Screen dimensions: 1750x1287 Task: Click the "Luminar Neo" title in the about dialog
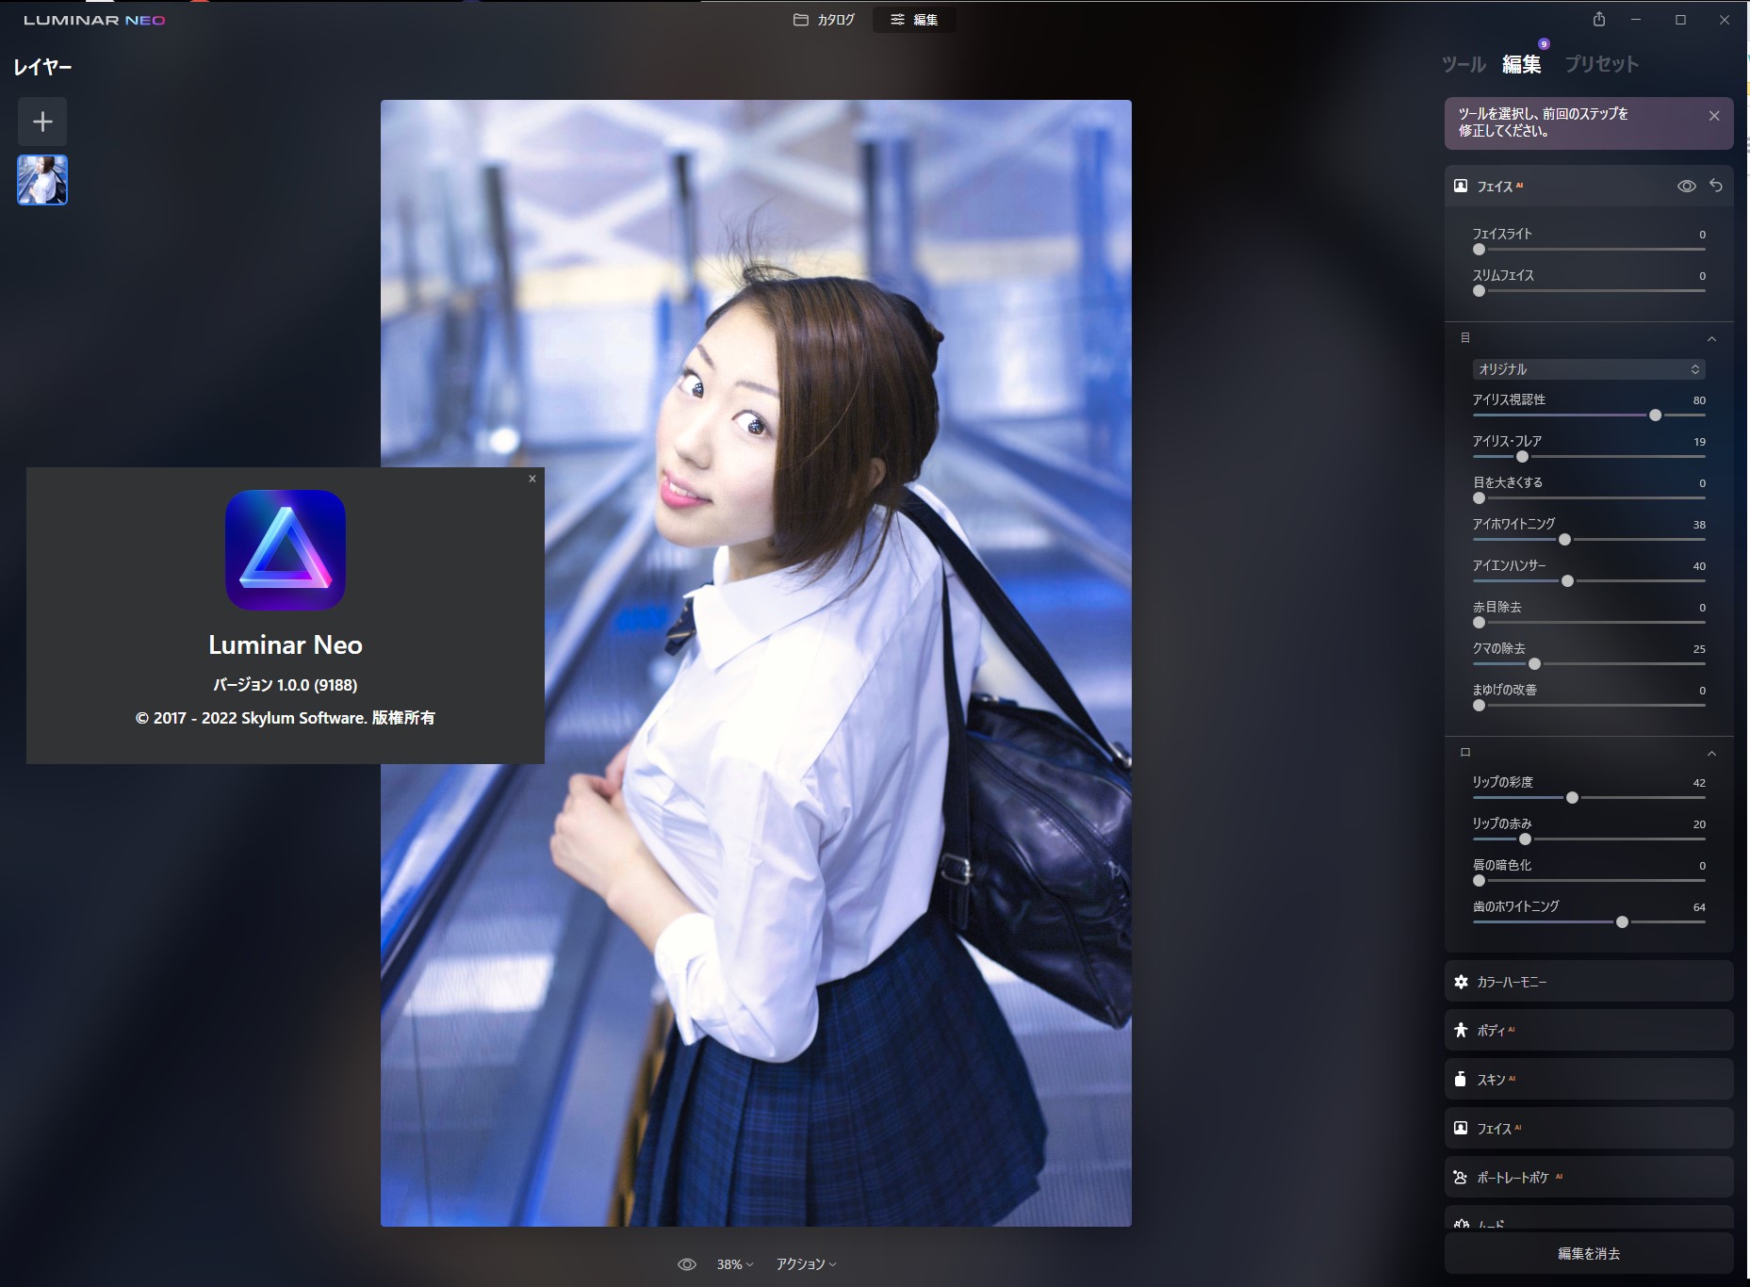coord(286,644)
